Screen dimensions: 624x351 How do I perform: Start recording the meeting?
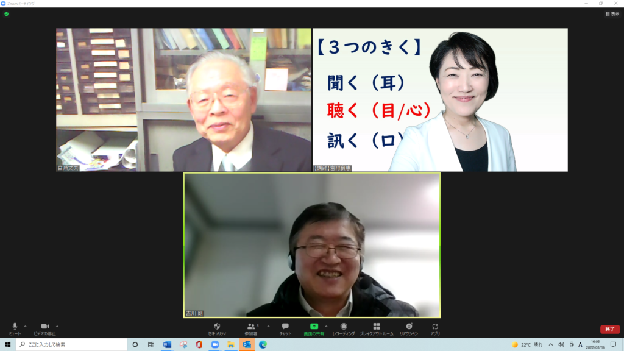344,327
